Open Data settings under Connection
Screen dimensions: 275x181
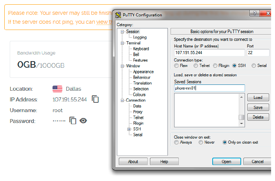[x=137, y=106]
